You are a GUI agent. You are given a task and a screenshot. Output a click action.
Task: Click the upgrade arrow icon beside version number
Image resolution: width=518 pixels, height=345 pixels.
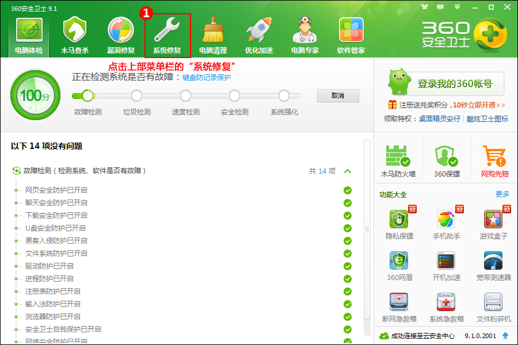tap(505, 335)
